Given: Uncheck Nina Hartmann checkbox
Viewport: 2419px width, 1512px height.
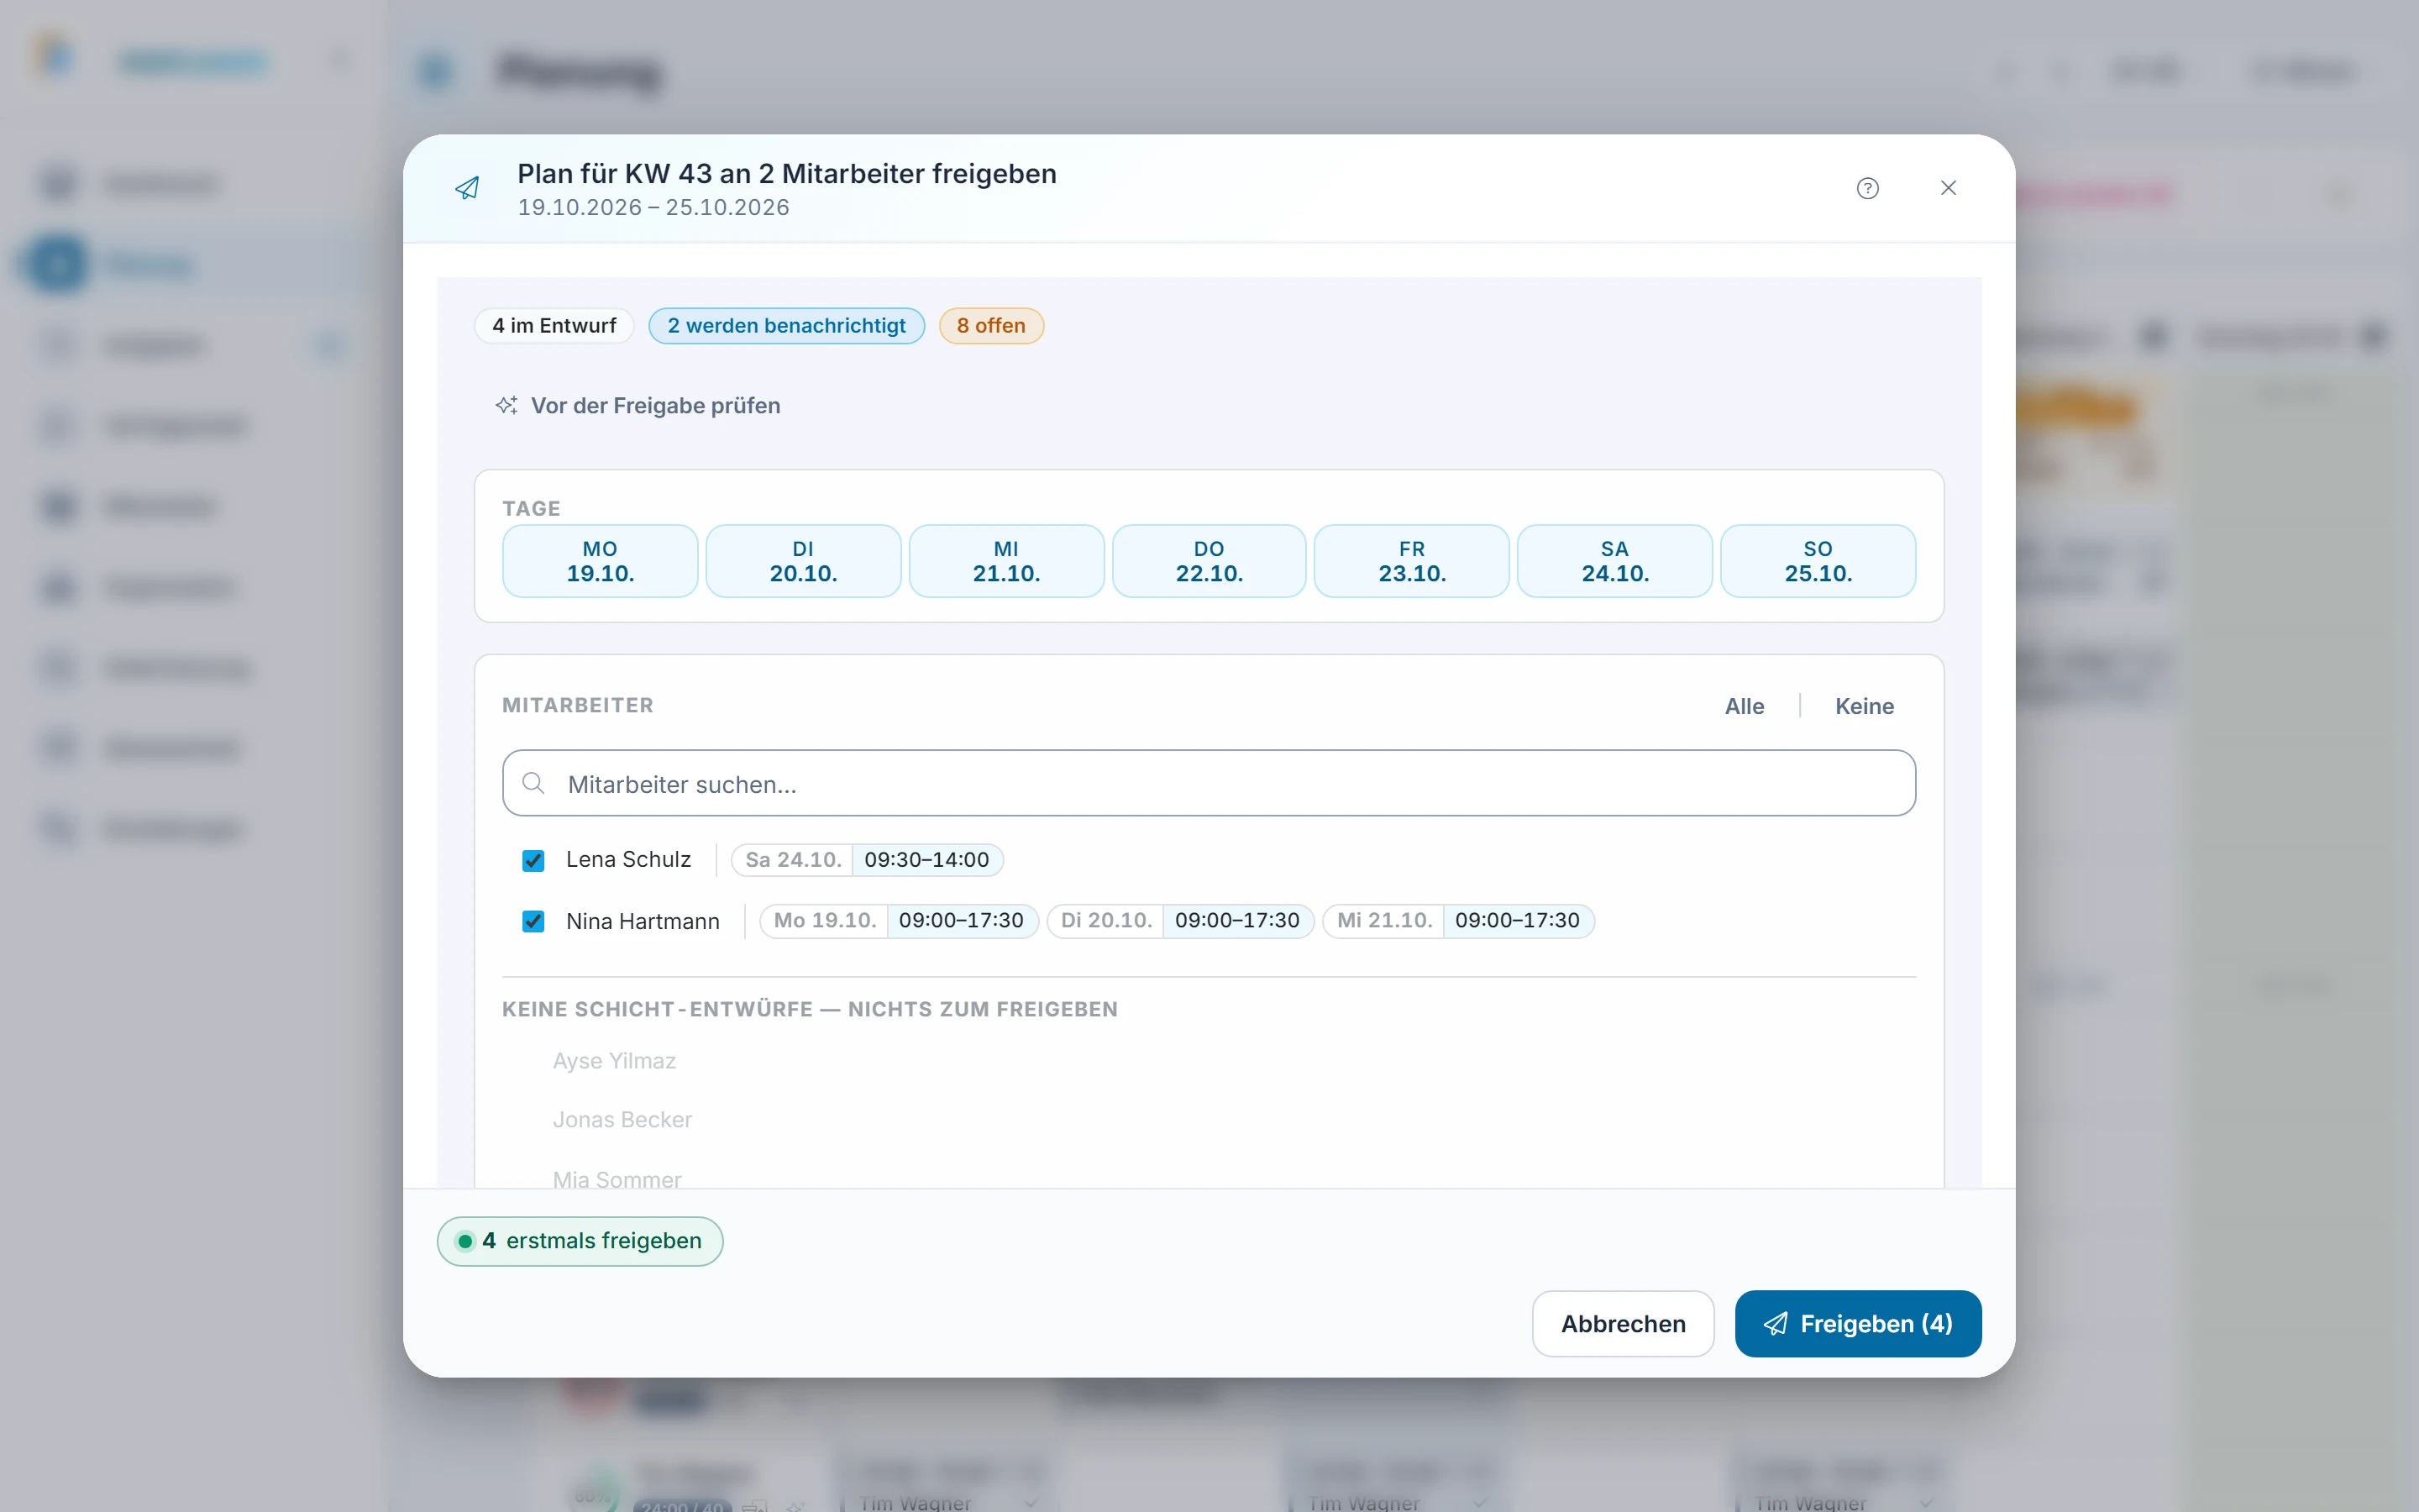Looking at the screenshot, I should (x=534, y=921).
